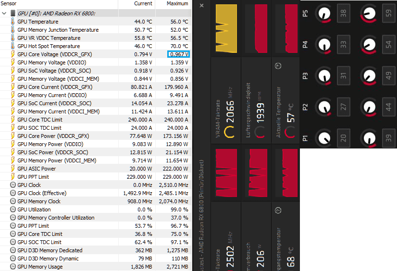
Task: Click the lightning icon beside GPU Core Voltage (VDDCR_GFX)
Action: coord(12,54)
